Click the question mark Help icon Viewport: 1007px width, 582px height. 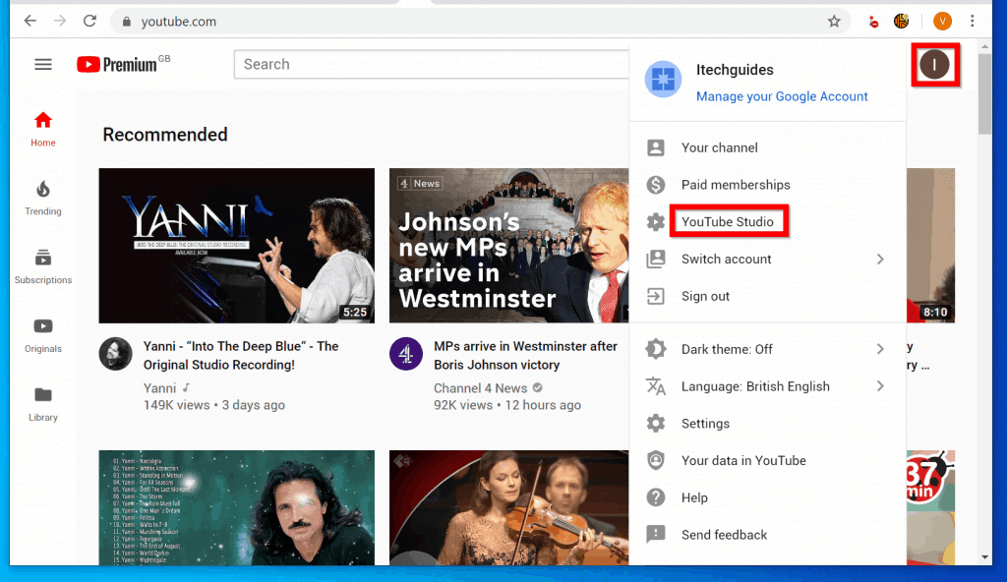(656, 497)
